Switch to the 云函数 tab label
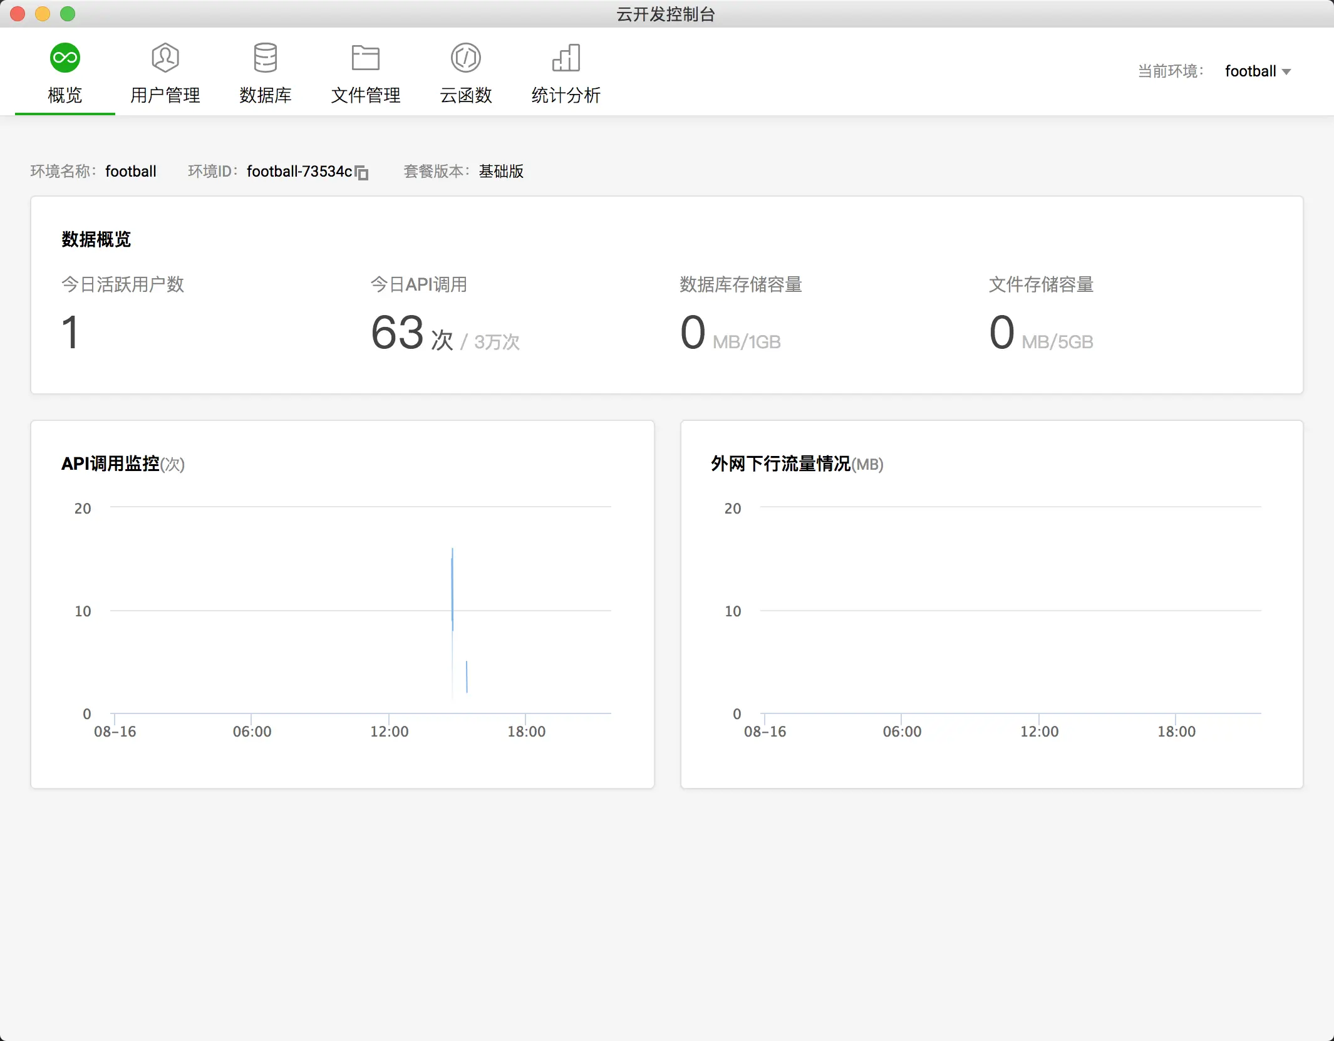The width and height of the screenshot is (1334, 1041). (x=466, y=95)
